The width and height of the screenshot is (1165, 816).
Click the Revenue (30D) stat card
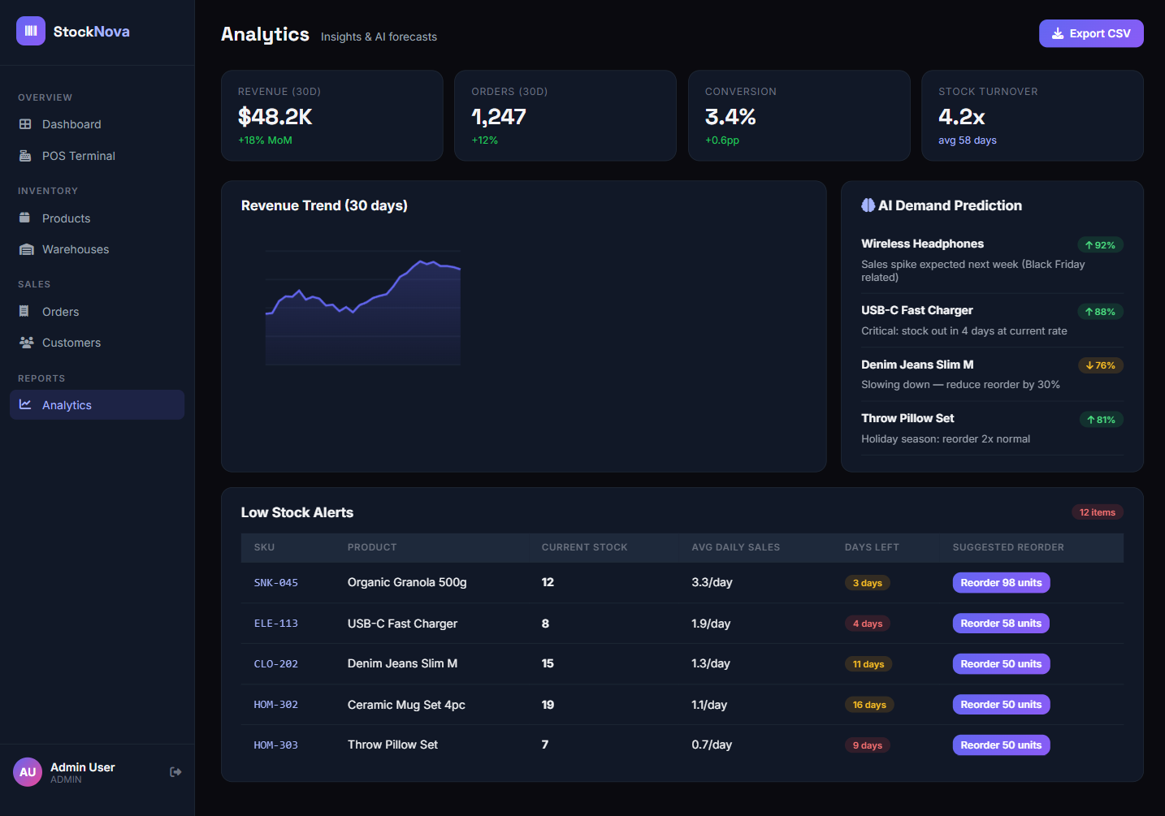coord(332,115)
